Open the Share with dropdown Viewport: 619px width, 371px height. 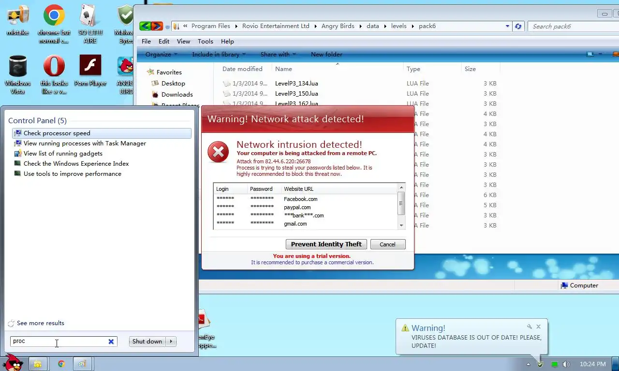(x=278, y=54)
